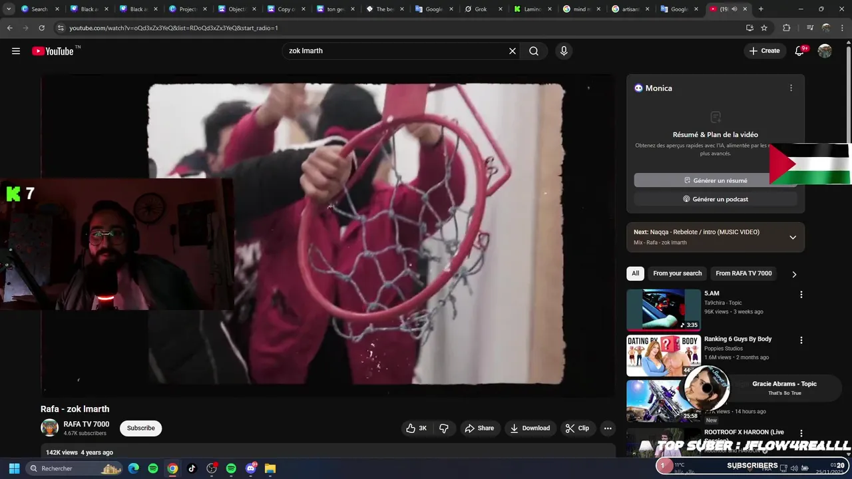Click the address bar URL

pyautogui.click(x=174, y=28)
